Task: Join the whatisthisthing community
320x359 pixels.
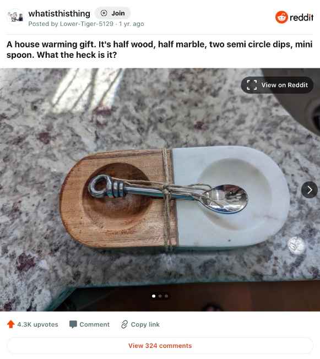Action: tap(112, 13)
